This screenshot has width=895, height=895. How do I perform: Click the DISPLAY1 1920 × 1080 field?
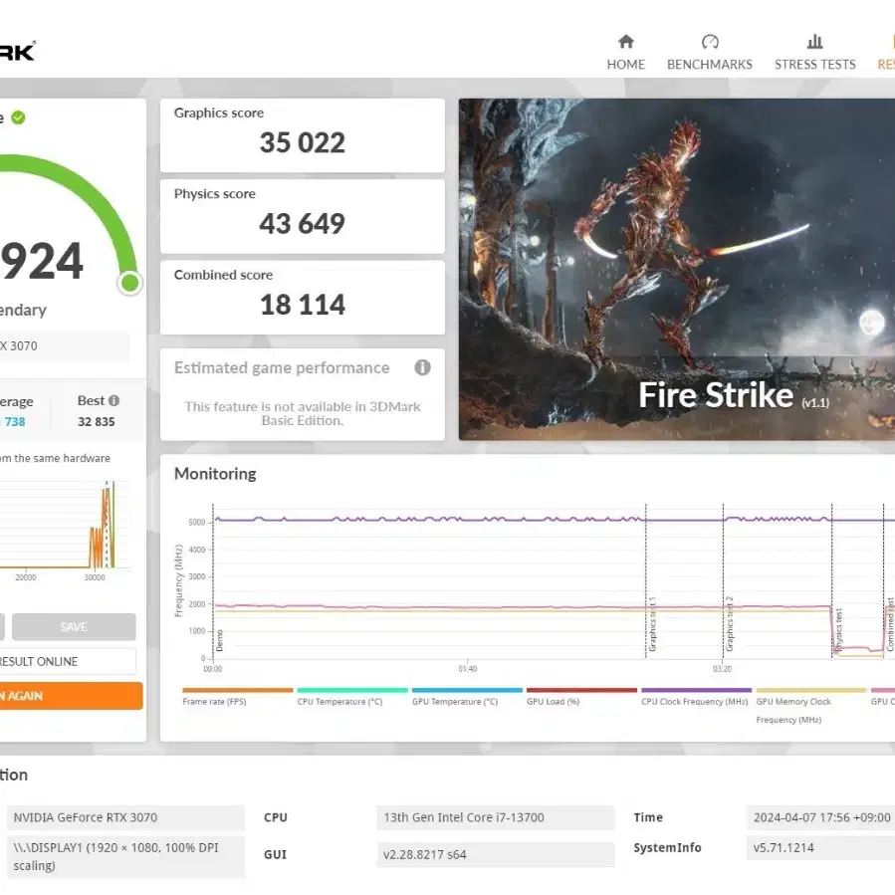[125, 857]
